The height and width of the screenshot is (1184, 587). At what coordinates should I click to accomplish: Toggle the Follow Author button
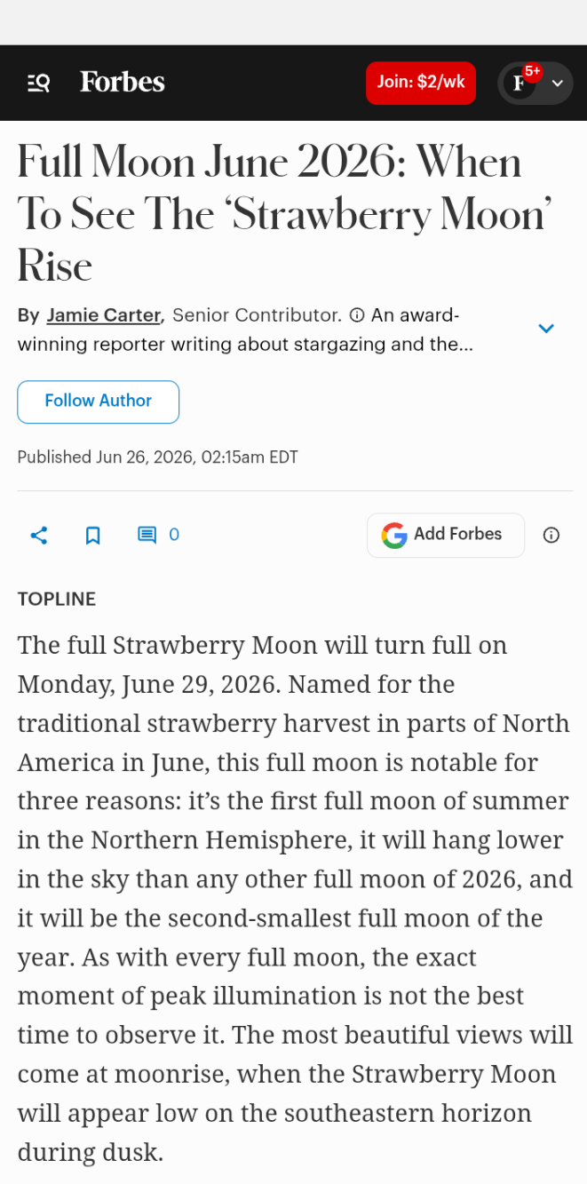coord(99,401)
